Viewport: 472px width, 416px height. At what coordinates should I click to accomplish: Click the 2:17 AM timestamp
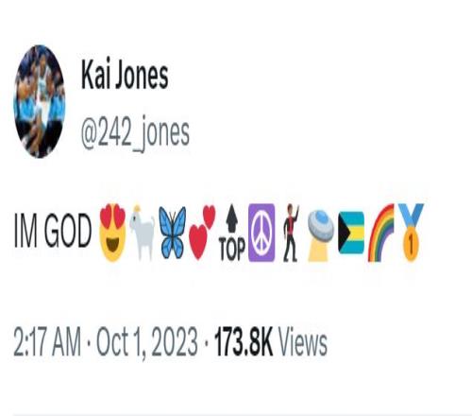pos(47,341)
